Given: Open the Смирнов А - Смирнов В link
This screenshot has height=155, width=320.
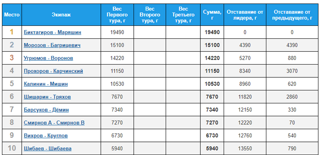Looking at the screenshot, I should [x=54, y=123].
